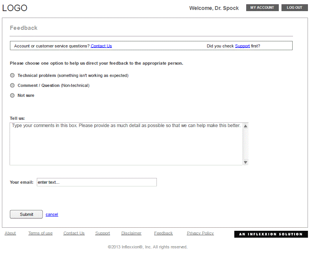Open Feedback in the footer
The image size is (316, 253).
pos(163,233)
